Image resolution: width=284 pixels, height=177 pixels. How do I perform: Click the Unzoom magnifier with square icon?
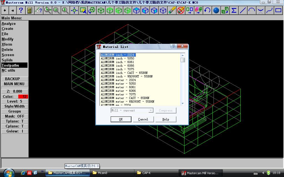tap(56, 11)
